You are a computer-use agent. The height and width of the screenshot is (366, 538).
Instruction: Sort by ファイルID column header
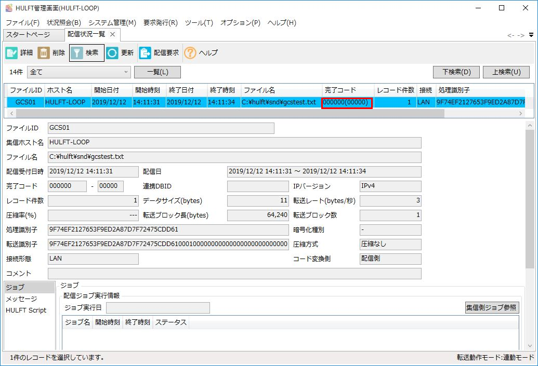pyautogui.click(x=26, y=90)
